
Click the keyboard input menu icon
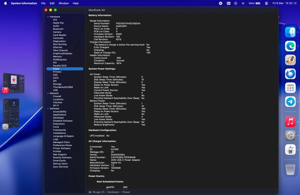point(228,3)
